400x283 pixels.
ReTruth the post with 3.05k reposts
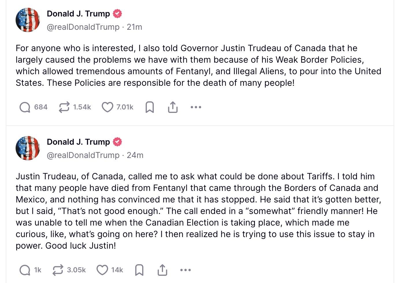[x=58, y=270]
